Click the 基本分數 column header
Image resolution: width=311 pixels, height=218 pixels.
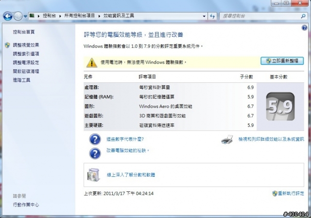coord(278,77)
